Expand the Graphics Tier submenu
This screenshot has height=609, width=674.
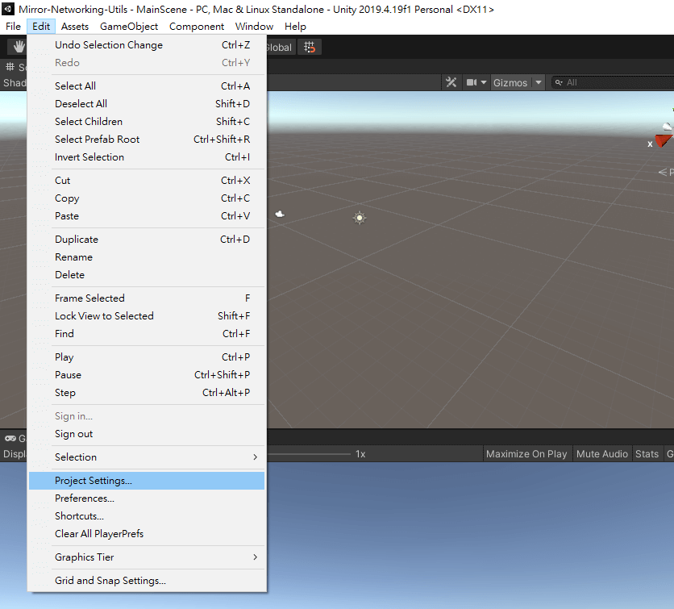pyautogui.click(x=147, y=557)
